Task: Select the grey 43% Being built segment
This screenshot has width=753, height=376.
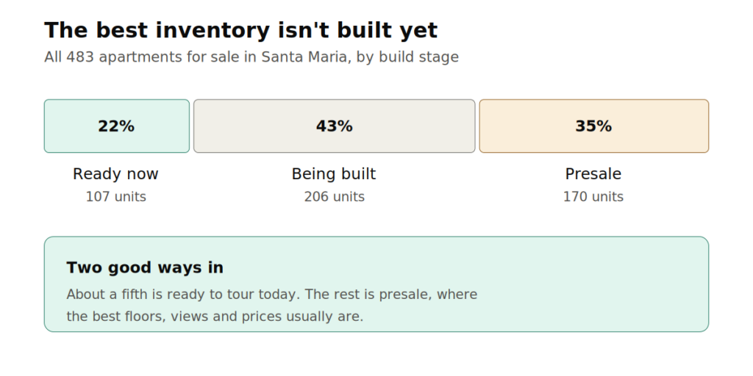Action: (335, 126)
